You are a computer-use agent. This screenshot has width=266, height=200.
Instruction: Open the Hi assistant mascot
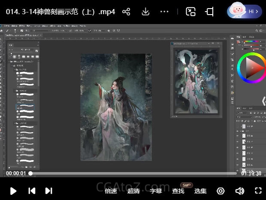pyautogui.click(x=244, y=11)
